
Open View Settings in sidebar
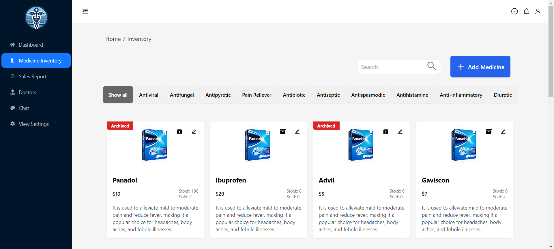coord(36,124)
